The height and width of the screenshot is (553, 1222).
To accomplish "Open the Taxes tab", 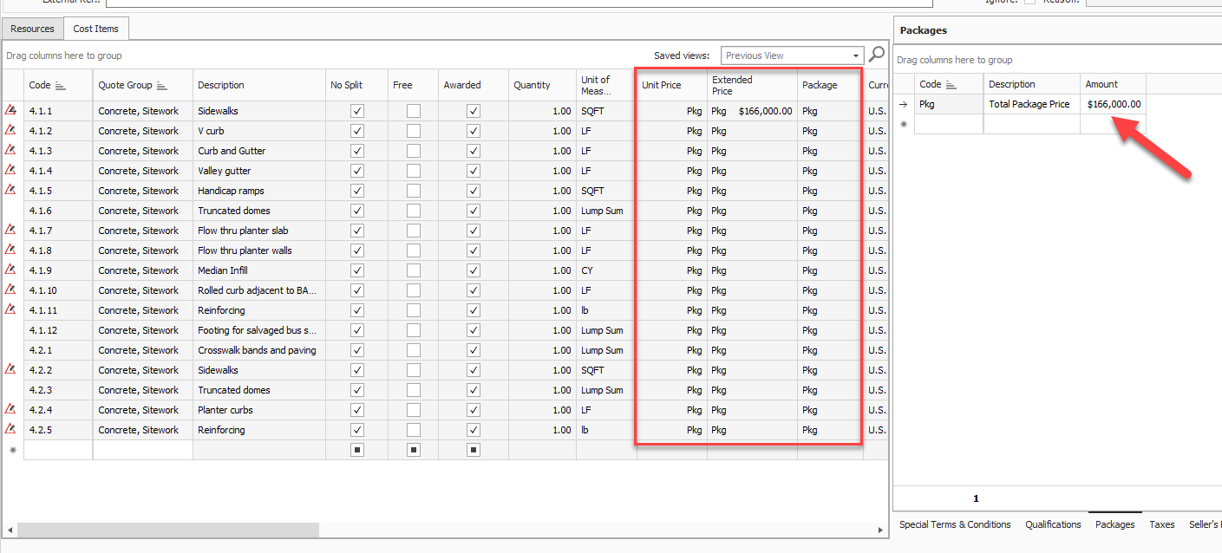I will 1161,524.
